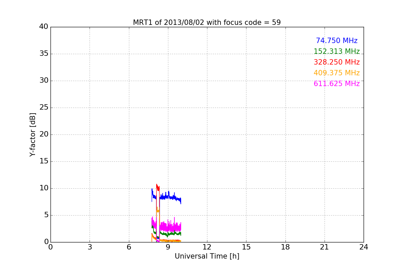The width and height of the screenshot is (404, 269).
Task: Click the x-axis tick label 15 hours
Action: 246,247
